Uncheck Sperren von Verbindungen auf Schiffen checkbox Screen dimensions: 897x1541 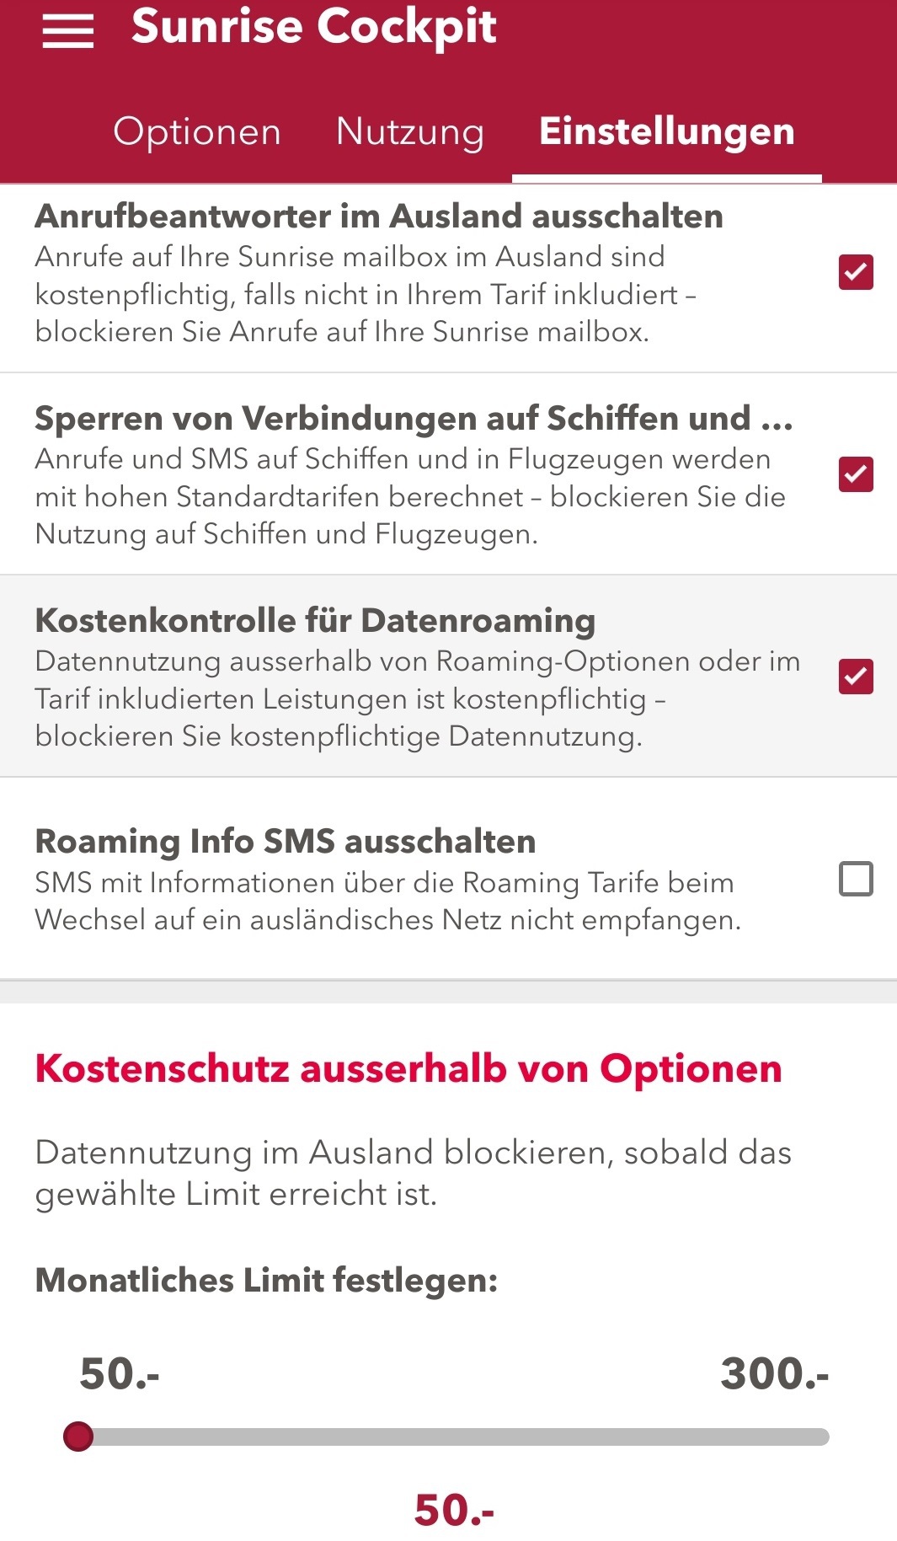[x=856, y=474]
